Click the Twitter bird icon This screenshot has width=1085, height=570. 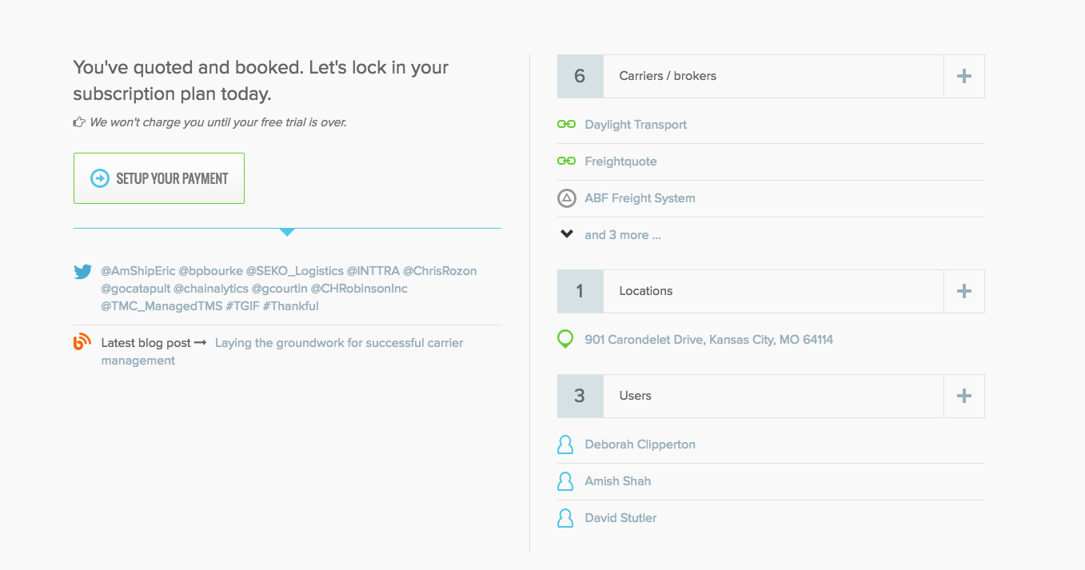tap(82, 272)
